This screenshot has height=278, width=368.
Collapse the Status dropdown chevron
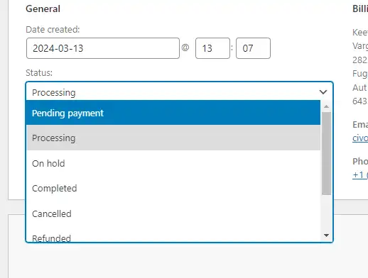click(323, 92)
